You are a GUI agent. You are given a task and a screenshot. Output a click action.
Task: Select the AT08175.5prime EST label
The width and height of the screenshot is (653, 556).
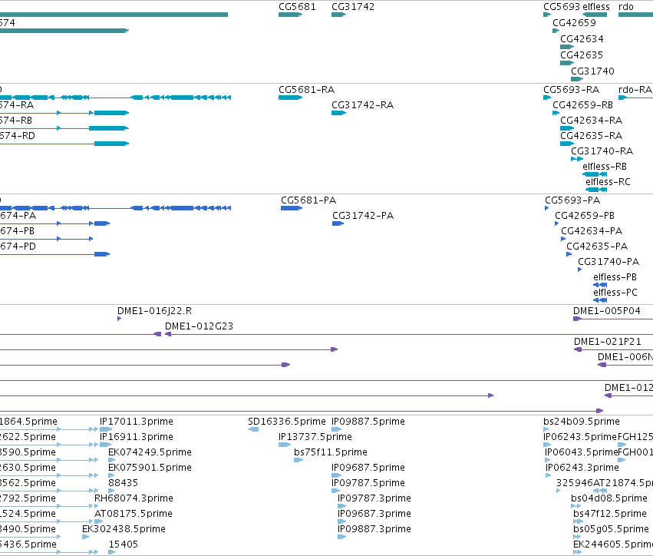[x=134, y=514]
